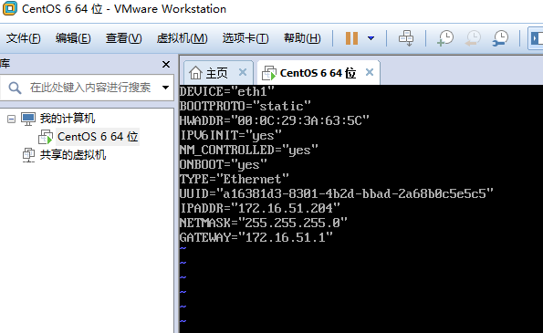Click the NETMASK="255.255.255.0" line
This screenshot has width=543, height=333.
click(263, 223)
